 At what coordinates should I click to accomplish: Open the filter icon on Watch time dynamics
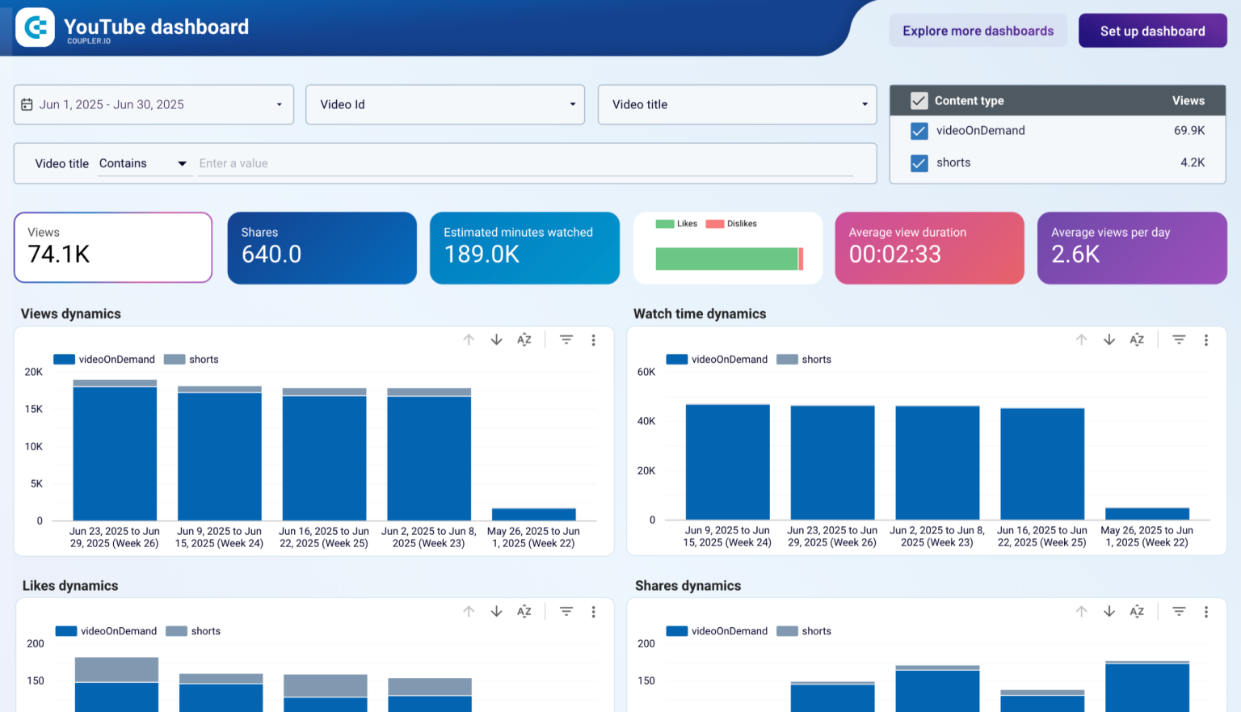click(x=1179, y=339)
